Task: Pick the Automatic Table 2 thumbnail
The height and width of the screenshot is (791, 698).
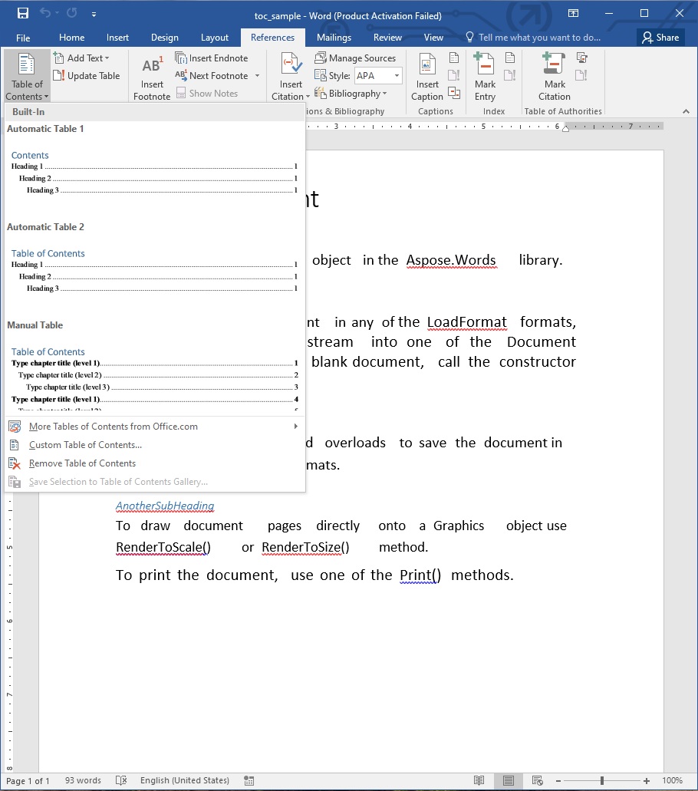Action: [153, 271]
